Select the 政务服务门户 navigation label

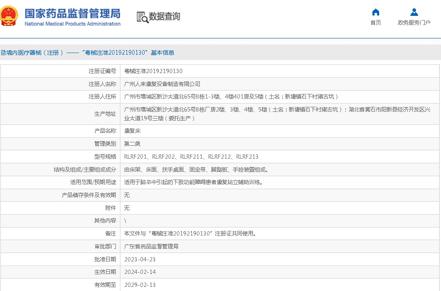[414, 23]
